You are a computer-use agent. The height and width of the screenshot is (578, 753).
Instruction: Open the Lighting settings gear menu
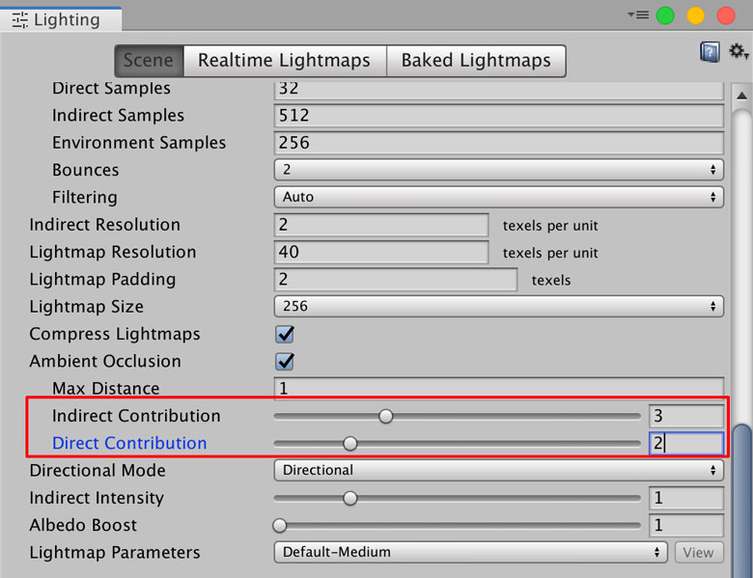pyautogui.click(x=739, y=51)
